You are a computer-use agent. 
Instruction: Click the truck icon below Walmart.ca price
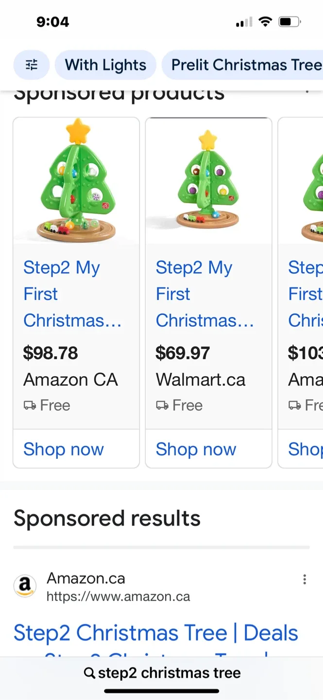tap(161, 404)
